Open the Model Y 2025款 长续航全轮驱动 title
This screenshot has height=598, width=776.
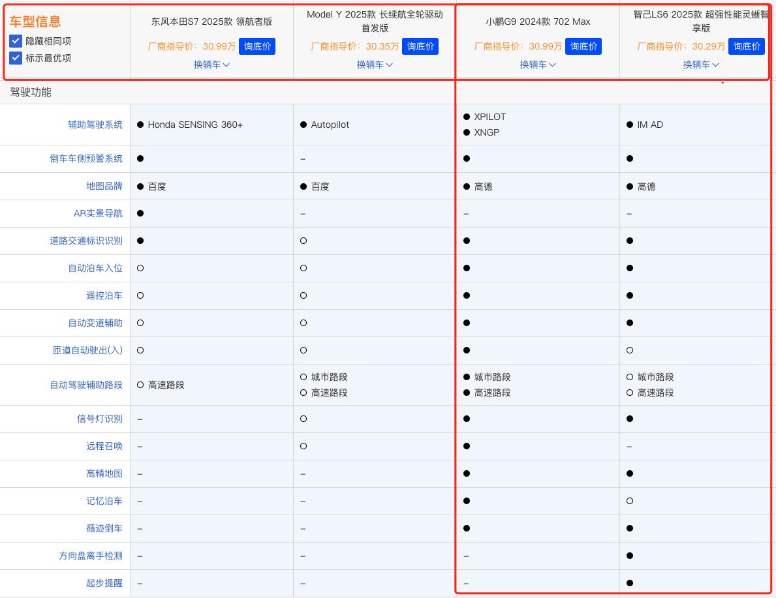pos(375,22)
